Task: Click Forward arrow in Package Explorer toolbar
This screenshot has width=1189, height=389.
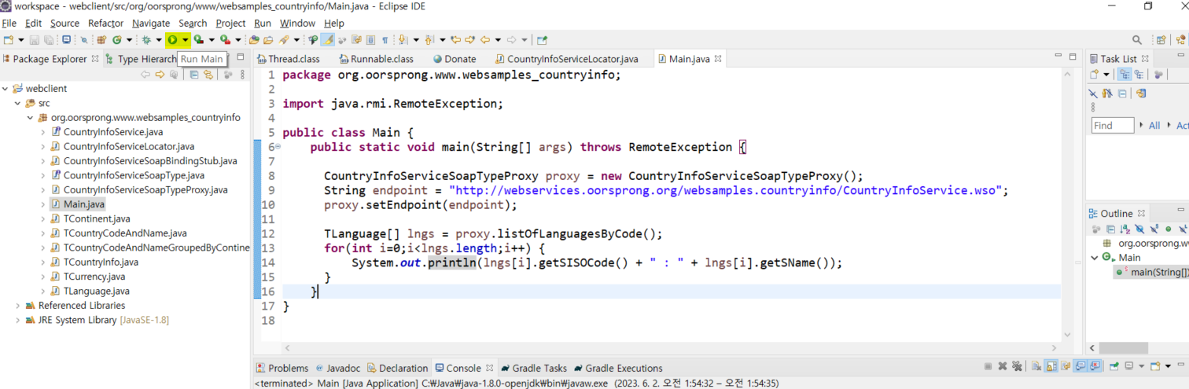Action: click(x=160, y=75)
